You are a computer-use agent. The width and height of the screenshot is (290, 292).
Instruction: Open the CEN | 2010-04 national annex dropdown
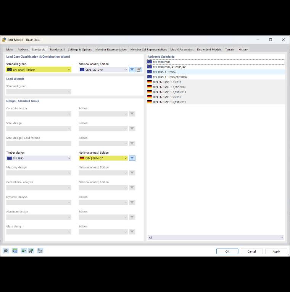103,70
